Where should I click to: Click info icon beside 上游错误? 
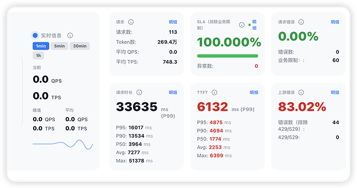coord(301,92)
